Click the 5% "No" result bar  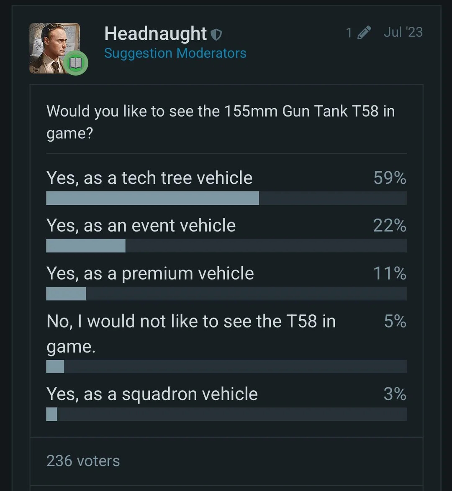226,366
